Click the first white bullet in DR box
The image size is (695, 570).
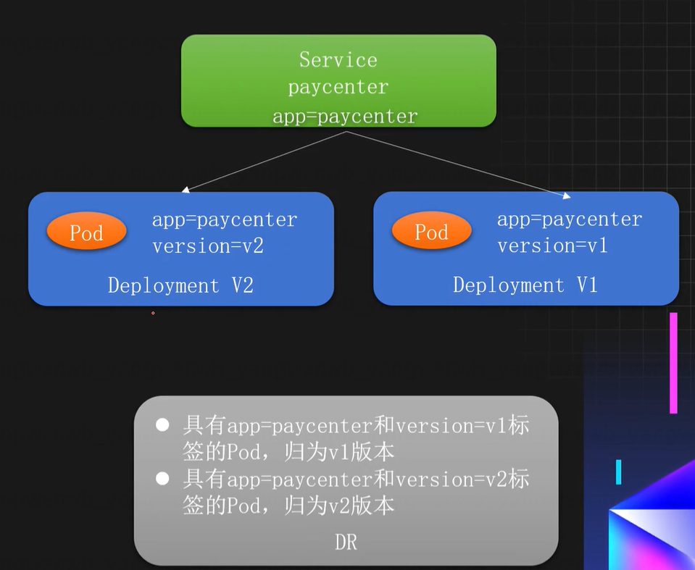tap(162, 425)
